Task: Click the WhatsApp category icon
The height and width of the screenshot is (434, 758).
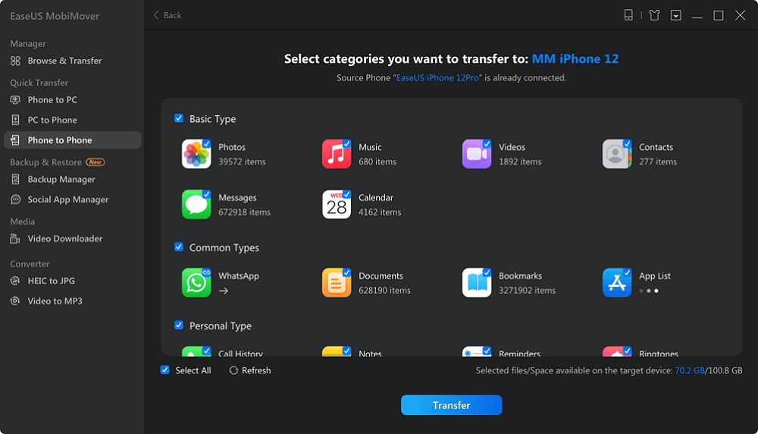Action: pos(196,283)
